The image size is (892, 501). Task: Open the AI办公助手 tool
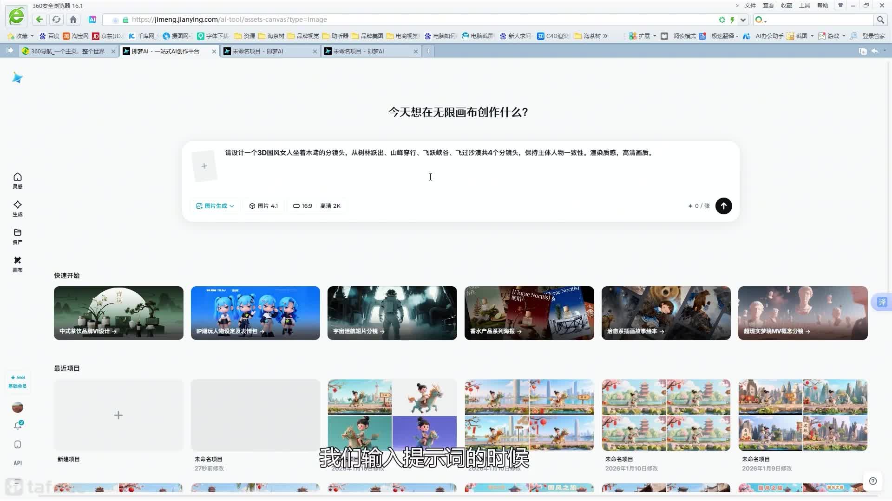point(763,36)
